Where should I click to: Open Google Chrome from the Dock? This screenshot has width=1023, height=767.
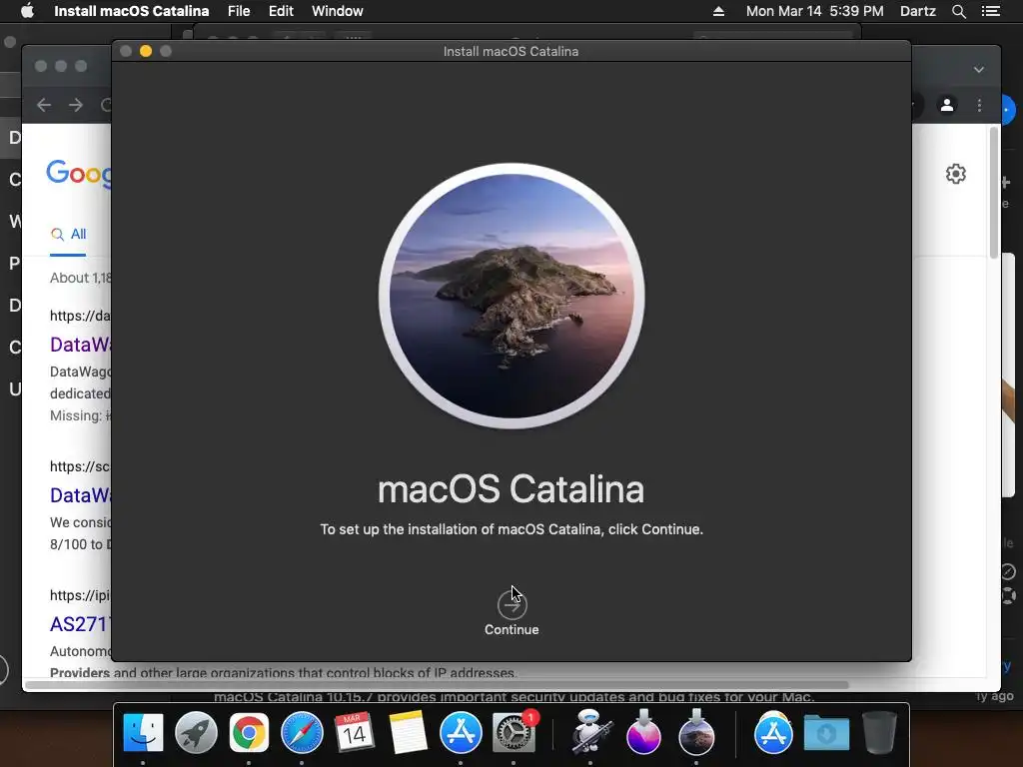[x=249, y=732]
